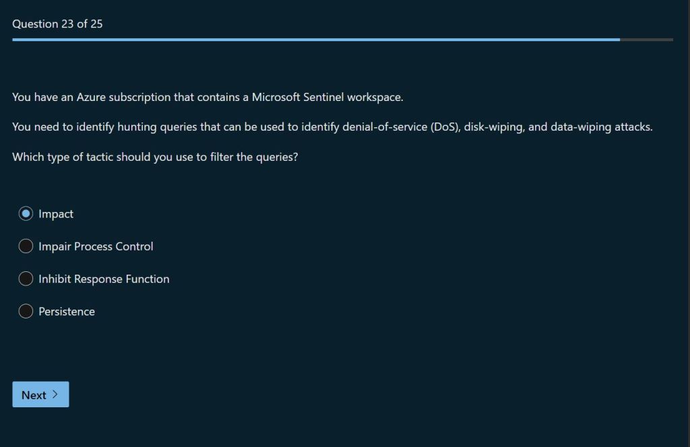Click the 'Impair Process Control' label text
Screen dimensions: 690x447
pyautogui.click(x=96, y=246)
